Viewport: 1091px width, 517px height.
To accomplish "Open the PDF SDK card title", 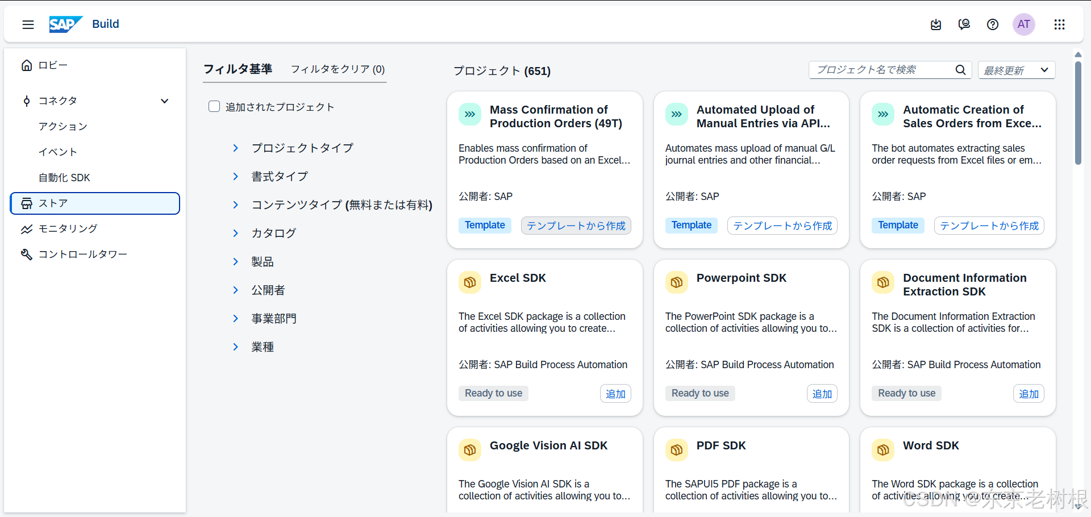I will (x=721, y=445).
